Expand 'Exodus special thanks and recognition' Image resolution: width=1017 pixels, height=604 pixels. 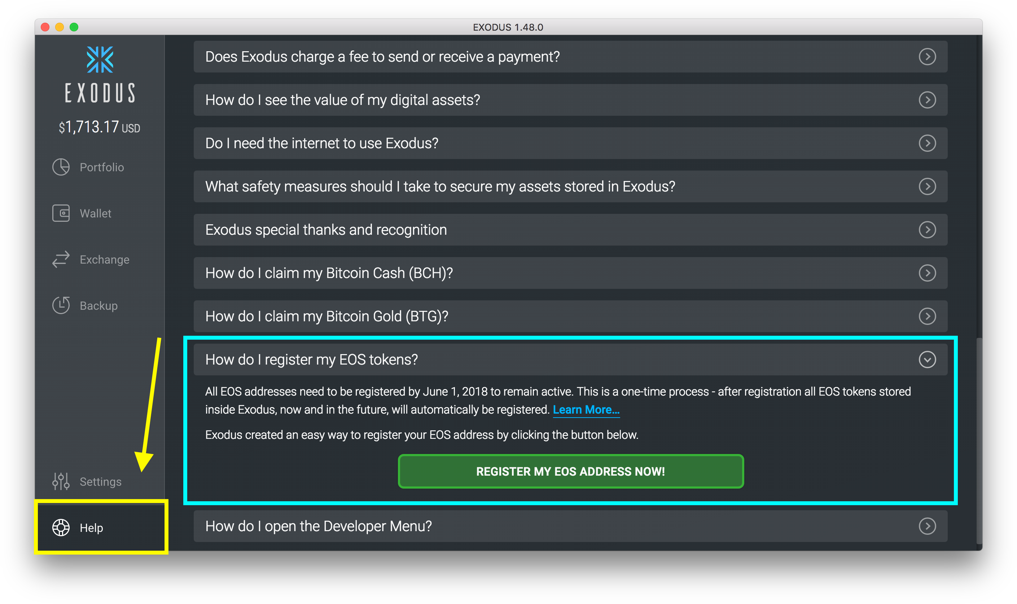928,230
